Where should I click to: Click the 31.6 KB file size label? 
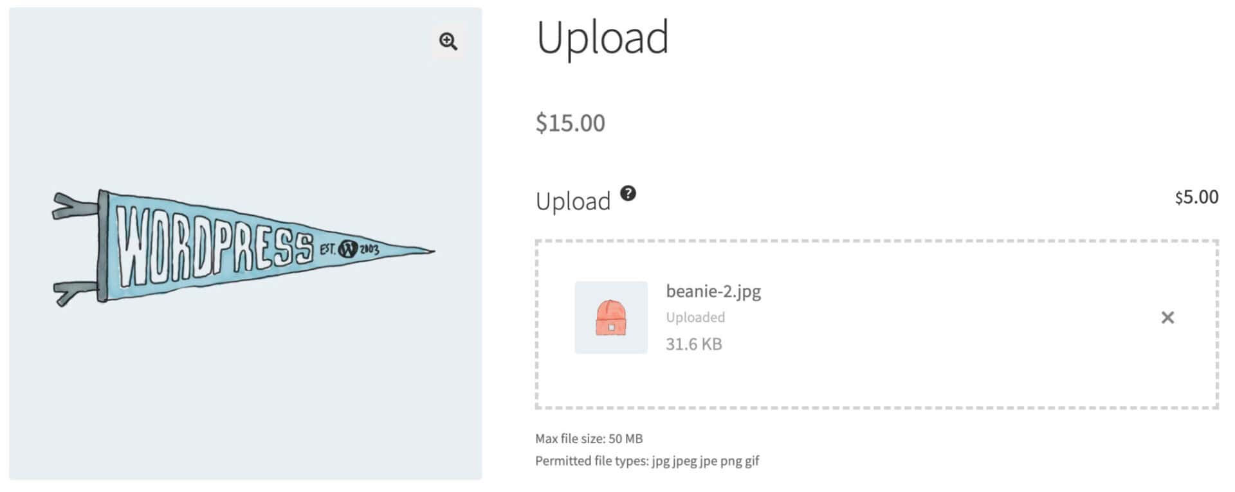693,344
